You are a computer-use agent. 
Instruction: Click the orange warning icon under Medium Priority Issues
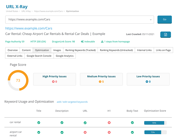(x=100, y=82)
